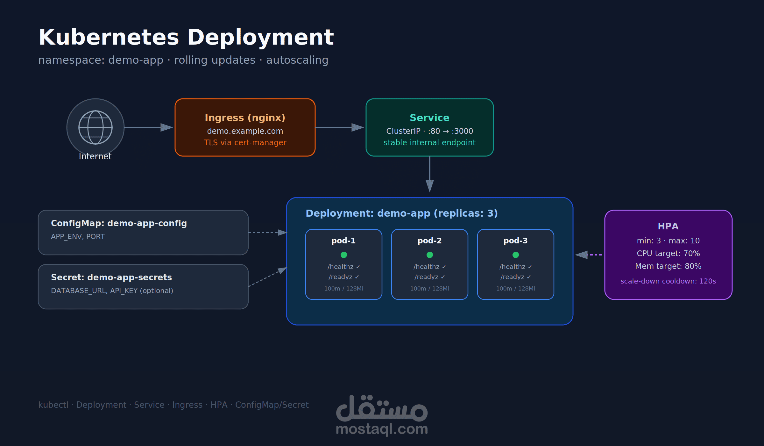Screen dimensions: 764x446
Task: Click min: 3 · max: 10 text
Action: pos(668,241)
